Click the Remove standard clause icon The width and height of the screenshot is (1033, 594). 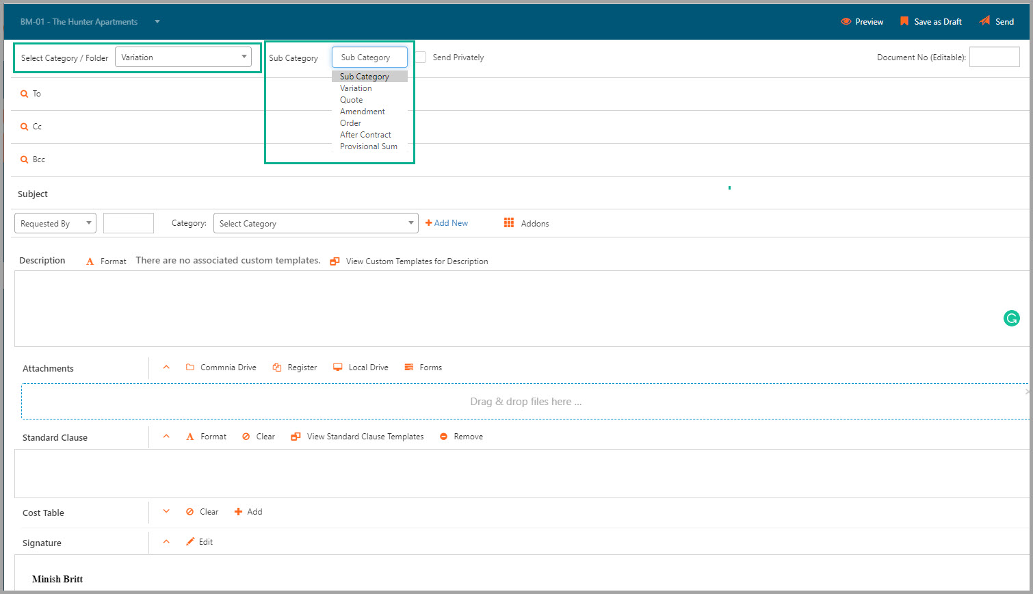point(443,437)
